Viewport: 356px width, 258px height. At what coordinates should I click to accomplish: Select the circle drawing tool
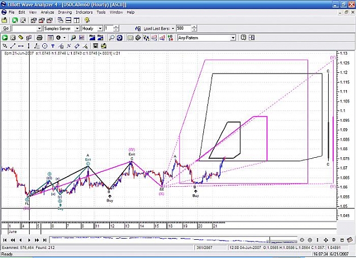(45, 46)
